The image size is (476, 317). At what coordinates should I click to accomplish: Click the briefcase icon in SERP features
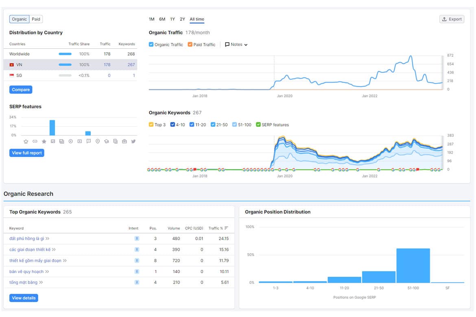(124, 141)
